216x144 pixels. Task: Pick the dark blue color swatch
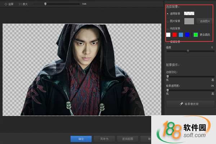pos(187,35)
